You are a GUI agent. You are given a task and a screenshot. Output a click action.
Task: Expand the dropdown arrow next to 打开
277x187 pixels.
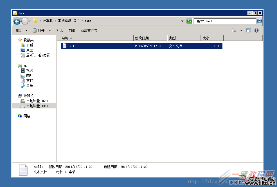pos(50,30)
